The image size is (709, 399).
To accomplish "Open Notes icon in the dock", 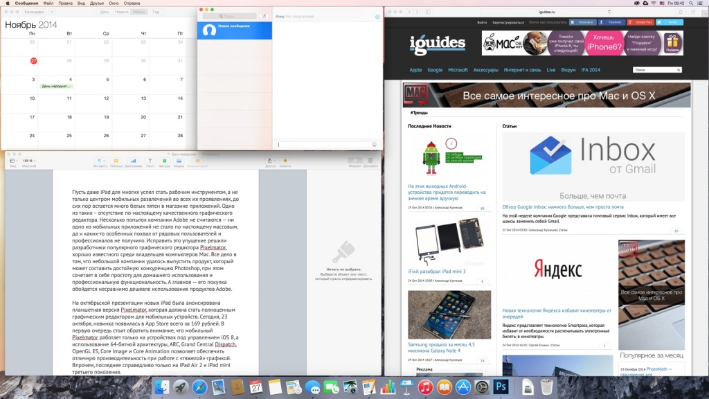I will (x=275, y=387).
